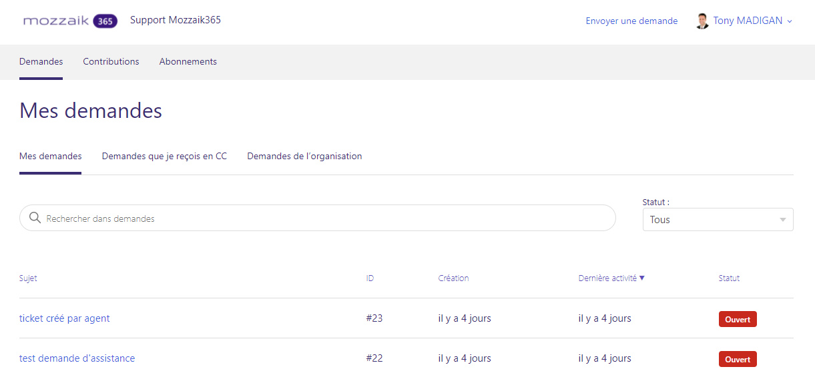Click the Support Mozzaik365 title
This screenshot has width=815, height=375.
(x=176, y=20)
